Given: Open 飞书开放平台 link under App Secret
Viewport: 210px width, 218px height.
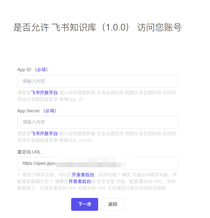Looking at the screenshot, I should tap(44, 133).
